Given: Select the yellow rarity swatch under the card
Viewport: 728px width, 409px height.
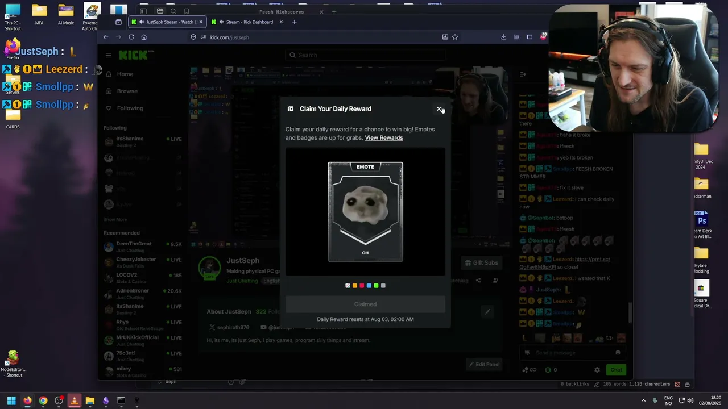Looking at the screenshot, I should pos(354,286).
